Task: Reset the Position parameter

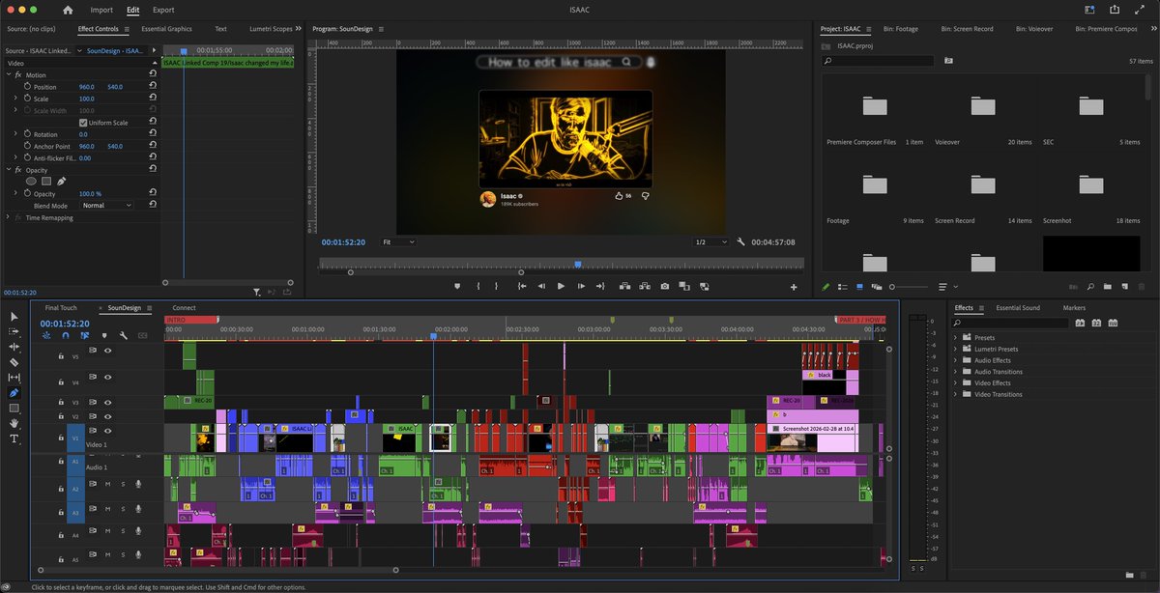Action: point(153,87)
